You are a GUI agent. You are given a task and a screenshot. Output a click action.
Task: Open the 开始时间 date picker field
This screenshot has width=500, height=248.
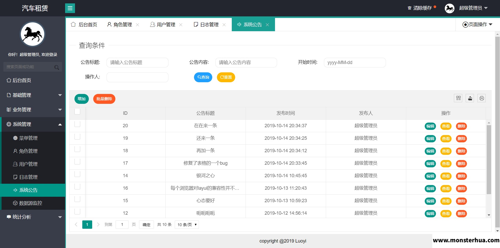click(x=355, y=62)
